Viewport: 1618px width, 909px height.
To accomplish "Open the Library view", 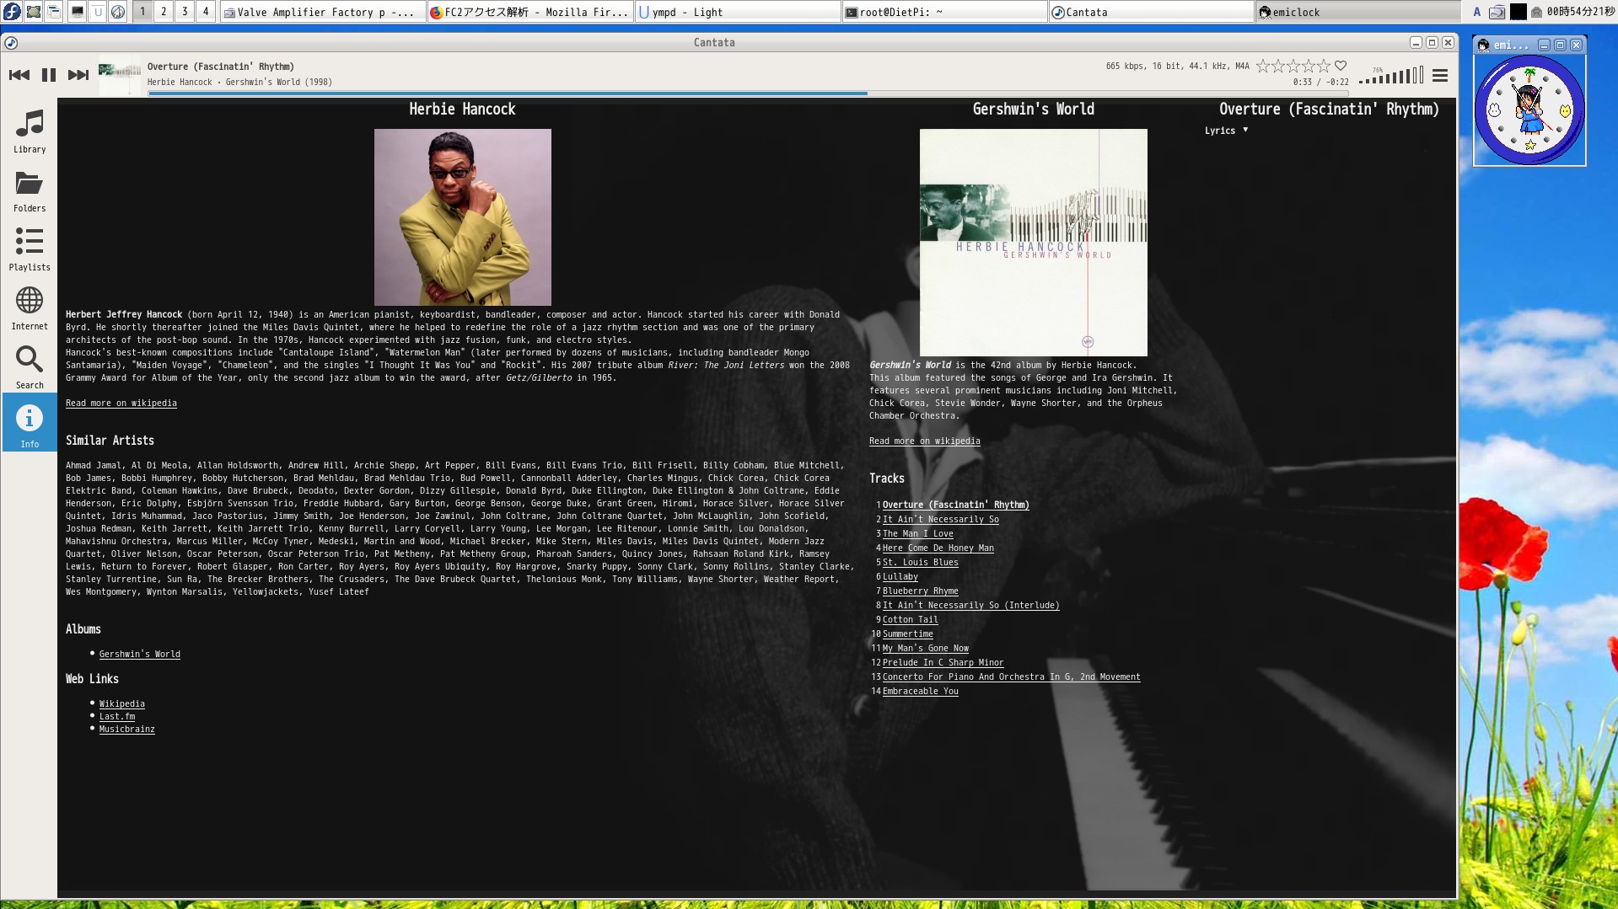I will (30, 131).
